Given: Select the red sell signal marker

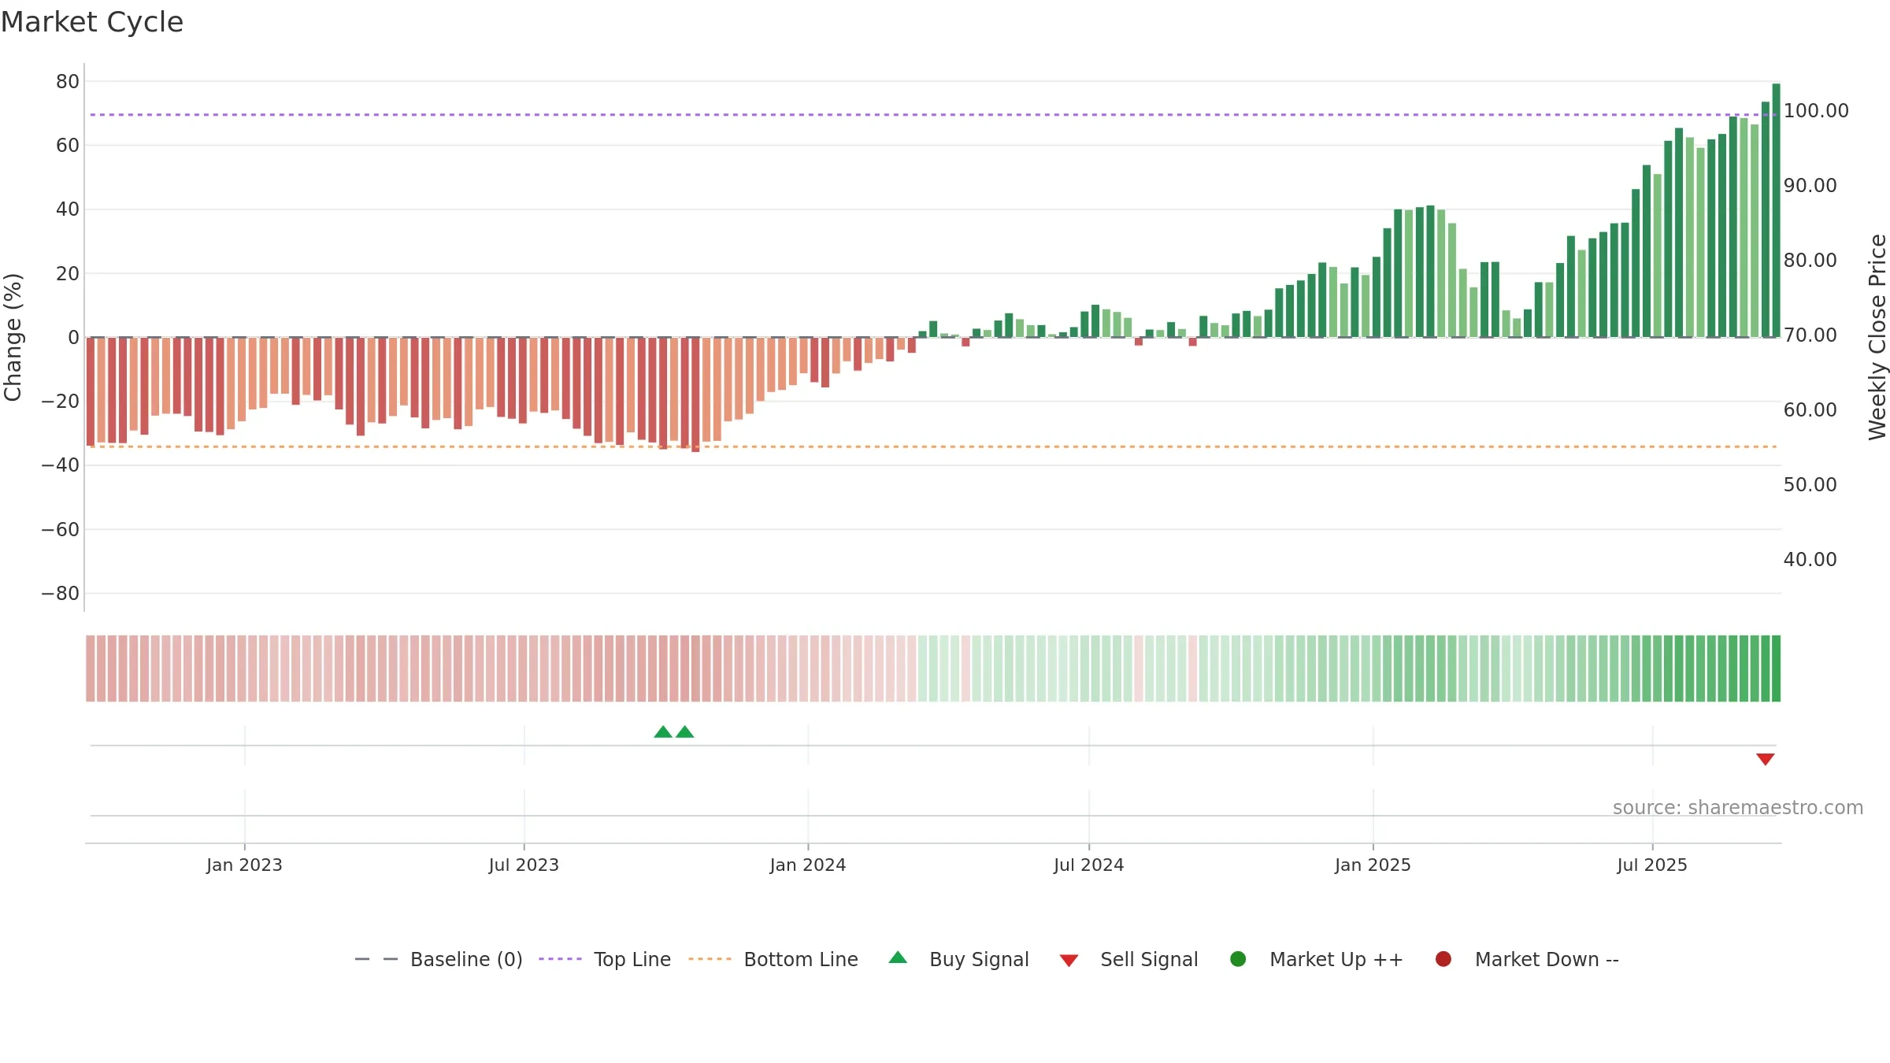Looking at the screenshot, I should pyautogui.click(x=1766, y=759).
